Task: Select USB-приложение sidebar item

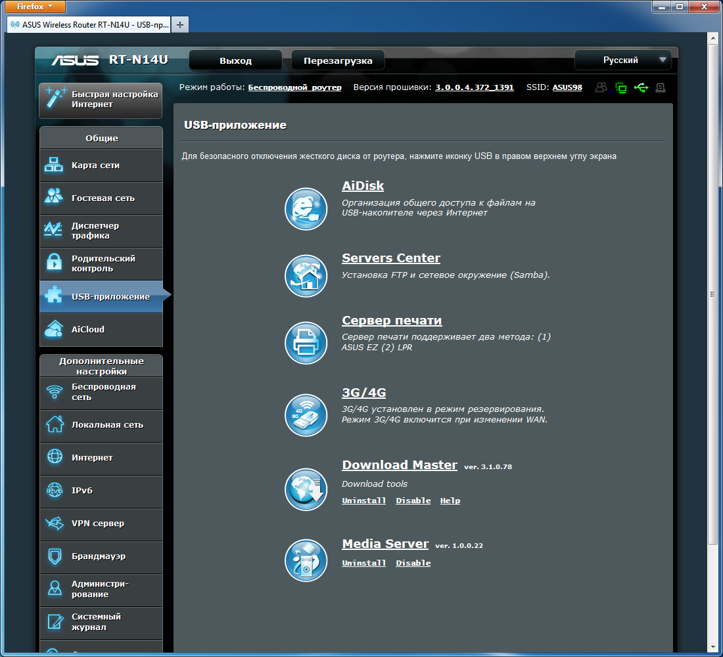Action: pyautogui.click(x=101, y=297)
